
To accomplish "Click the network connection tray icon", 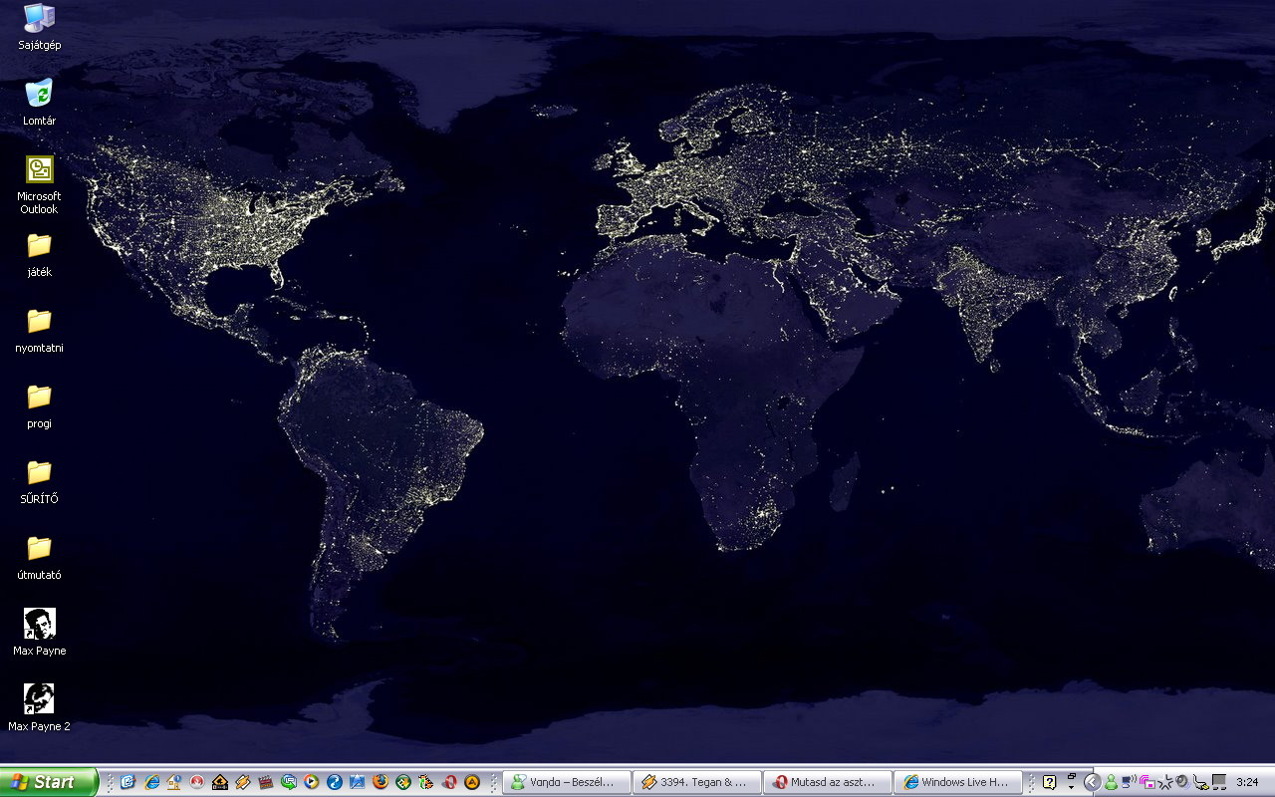I will [x=1129, y=782].
